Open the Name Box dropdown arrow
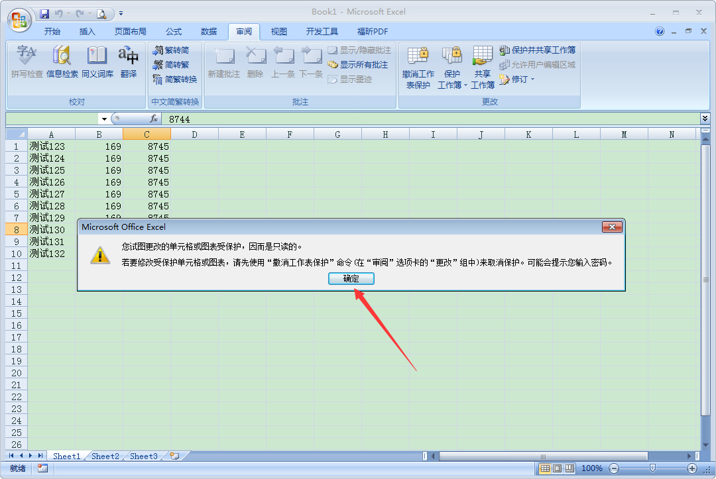716x479 pixels. tap(103, 119)
